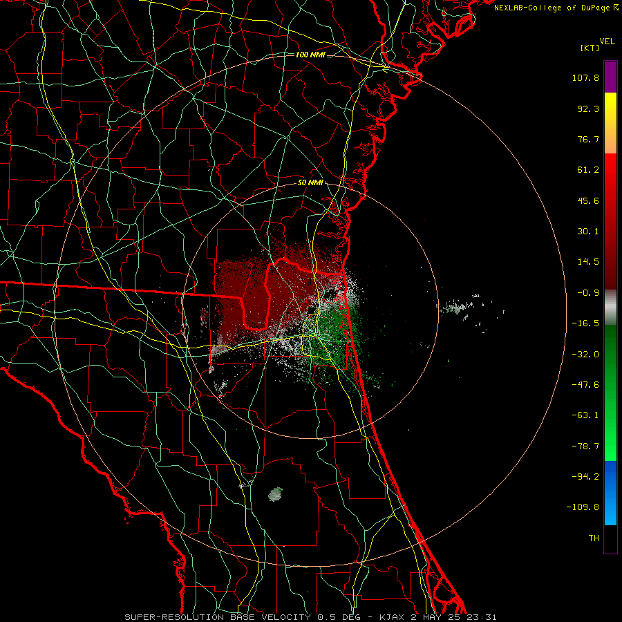
Task: Click the 76.7 legend value
Action: coord(588,139)
